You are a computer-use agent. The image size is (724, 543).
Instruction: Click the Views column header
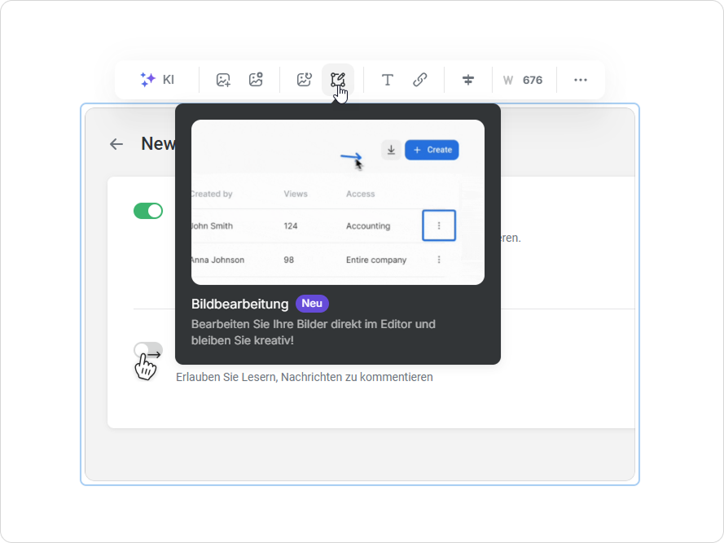click(296, 194)
